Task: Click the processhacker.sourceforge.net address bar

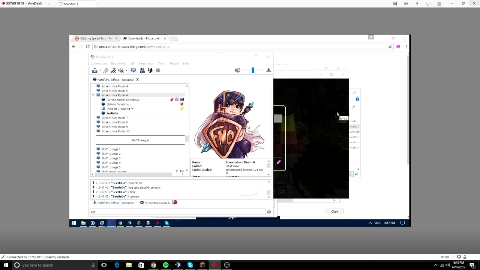Action: pyautogui.click(x=240, y=46)
